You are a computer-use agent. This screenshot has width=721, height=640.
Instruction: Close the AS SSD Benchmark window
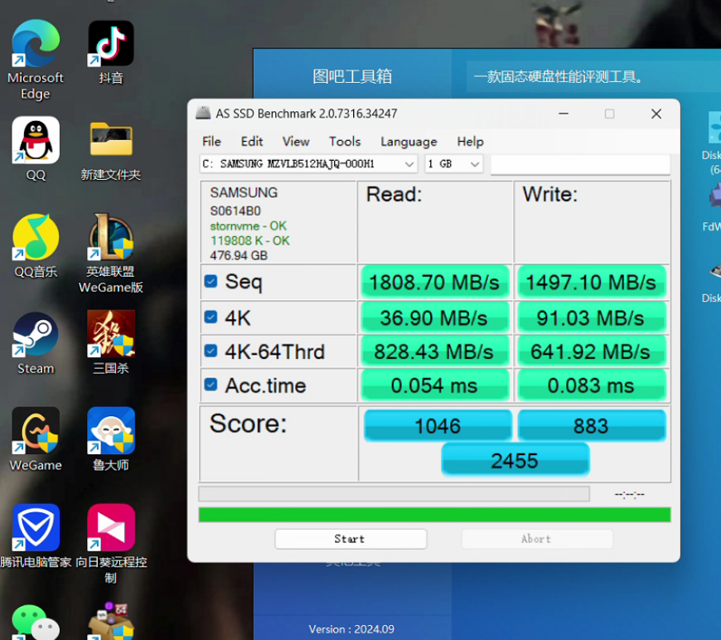[x=656, y=114]
